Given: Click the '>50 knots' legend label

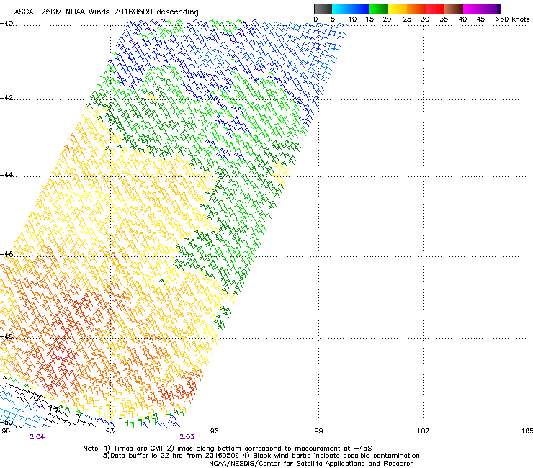Looking at the screenshot, I should pyautogui.click(x=512, y=19).
